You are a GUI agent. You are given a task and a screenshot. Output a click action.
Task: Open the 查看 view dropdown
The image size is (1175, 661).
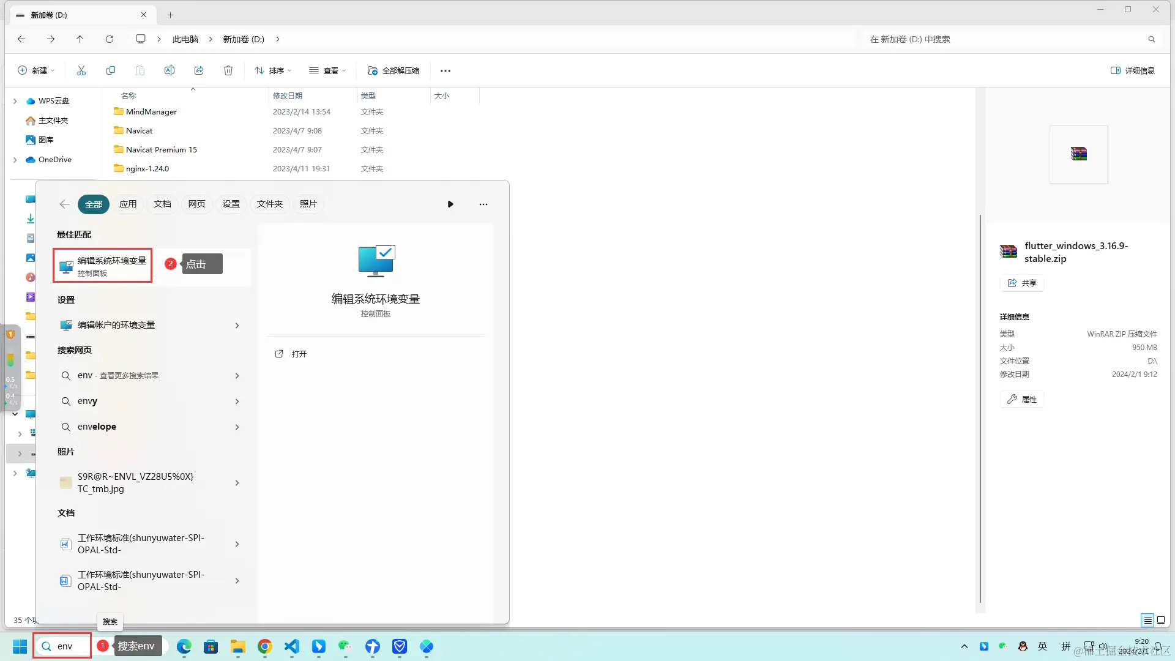coord(327,70)
